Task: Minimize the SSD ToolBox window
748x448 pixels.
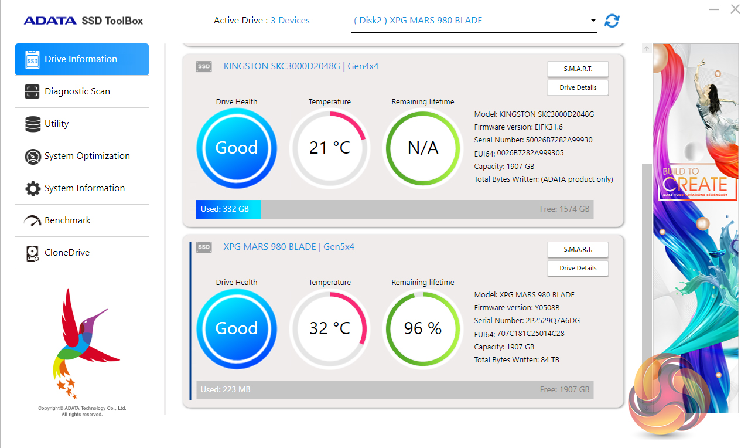Action: tap(714, 9)
